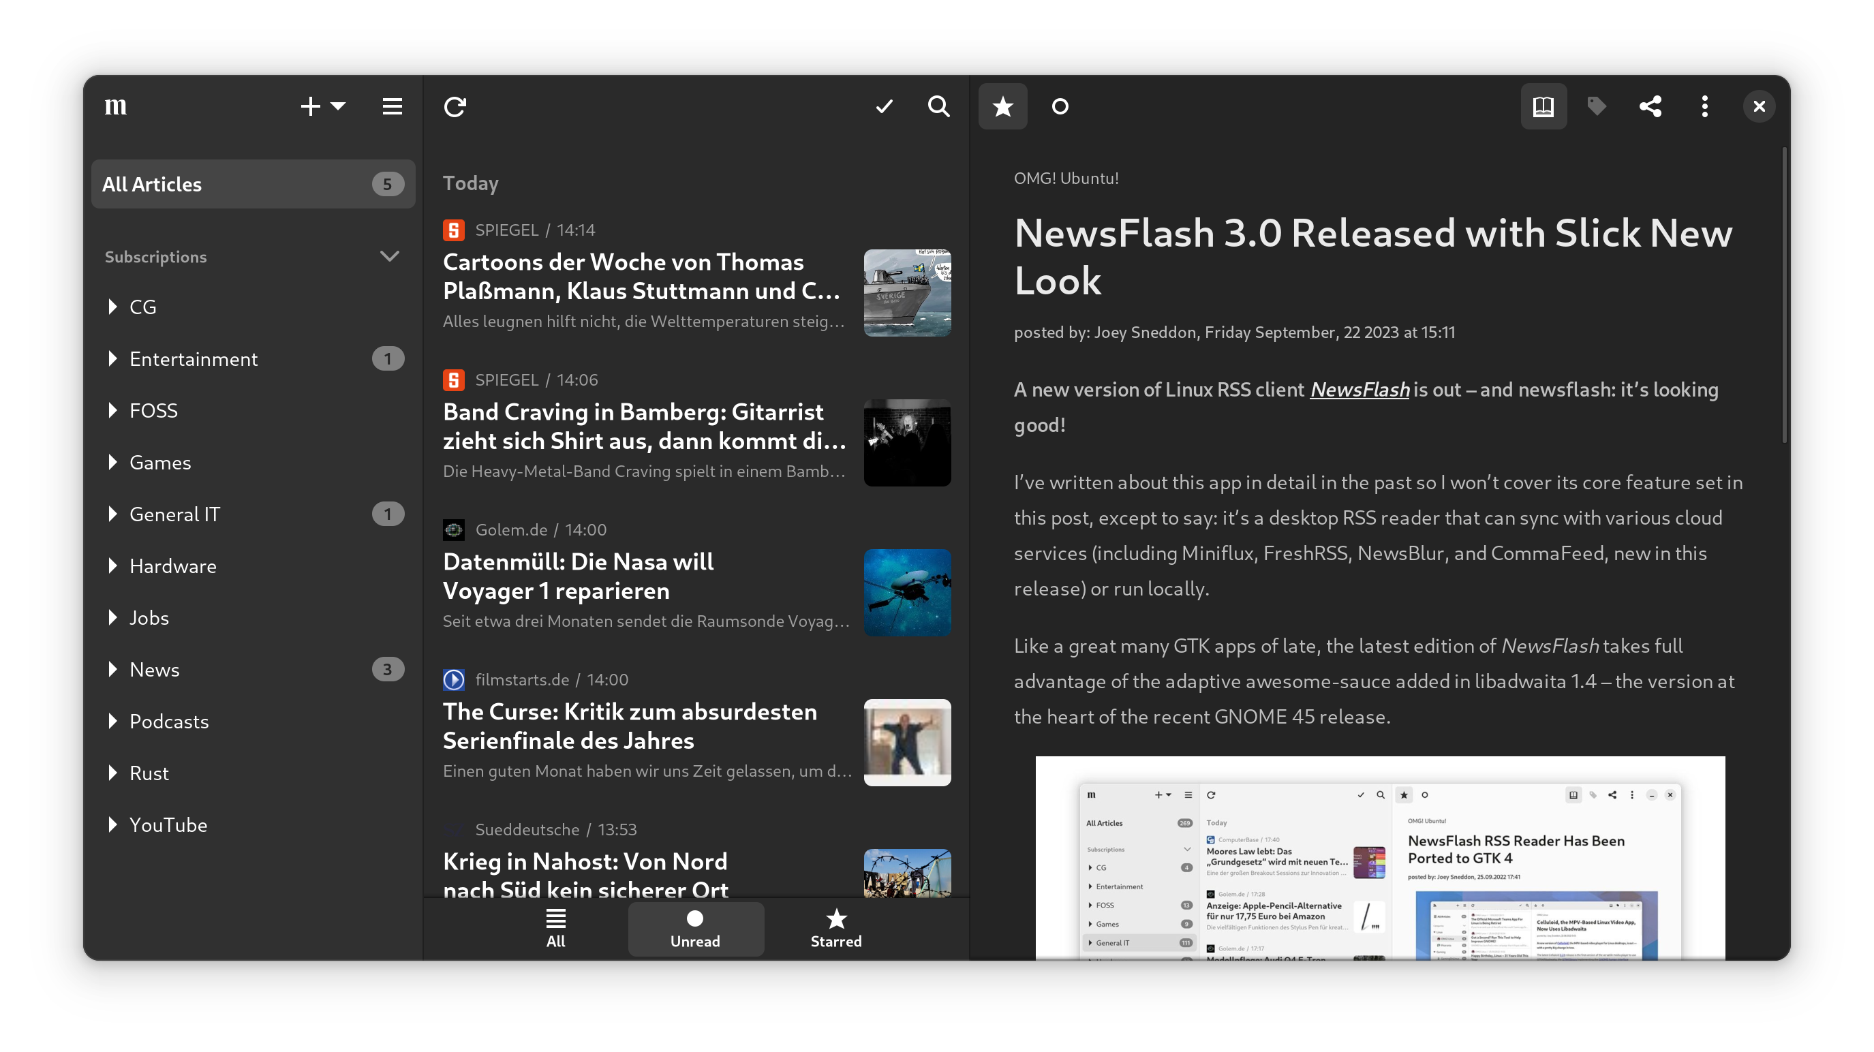1874x1052 pixels.
Task: Click the filmstarts.de feed icon
Action: click(x=453, y=679)
